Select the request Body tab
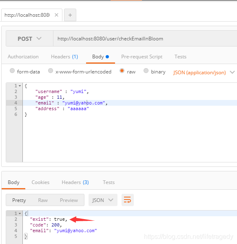Viewport: 237px width, 244px height. (x=100, y=57)
